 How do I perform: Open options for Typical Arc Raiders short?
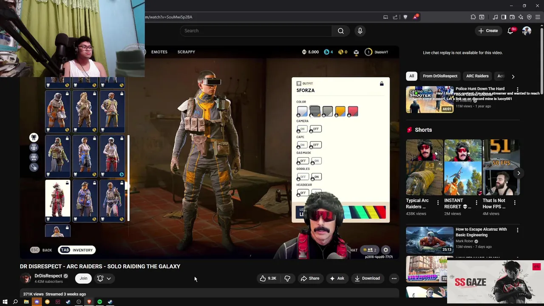438,203
